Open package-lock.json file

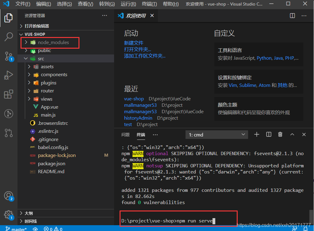click(66, 155)
